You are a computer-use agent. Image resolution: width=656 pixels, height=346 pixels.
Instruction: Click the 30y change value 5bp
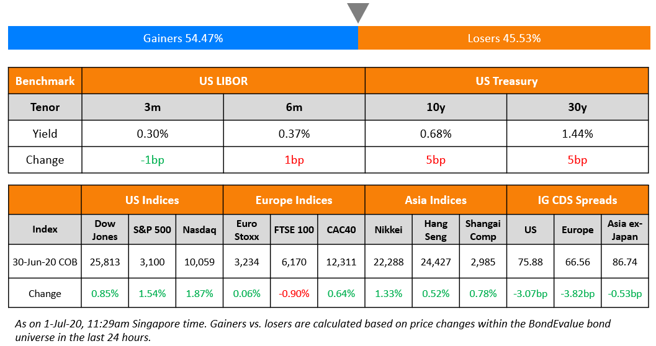577,159
